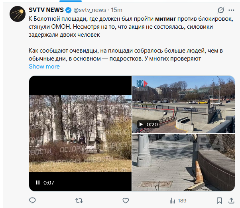Select the active blue-underlined tab at top
240x208 pixels.
pos(71,1)
